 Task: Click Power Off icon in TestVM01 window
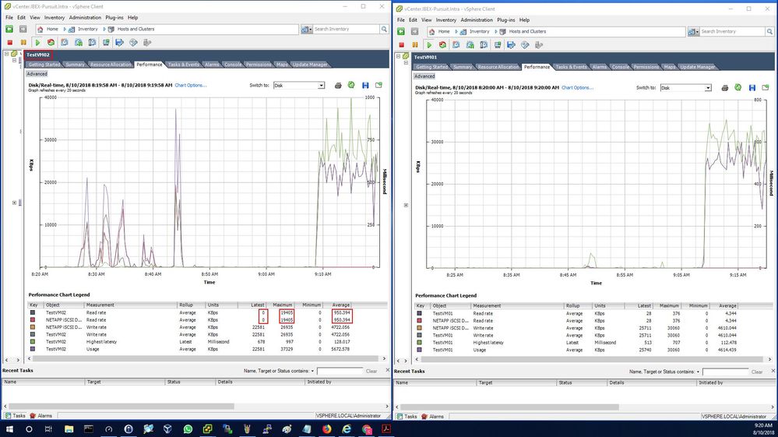click(401, 45)
